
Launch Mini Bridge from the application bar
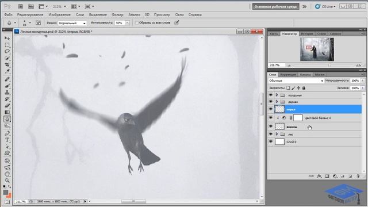(31, 6)
